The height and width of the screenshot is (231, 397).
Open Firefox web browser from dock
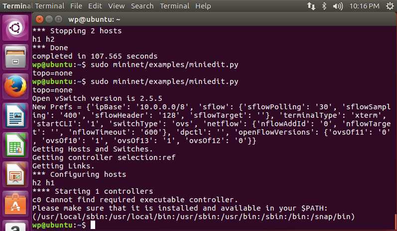tap(15, 86)
